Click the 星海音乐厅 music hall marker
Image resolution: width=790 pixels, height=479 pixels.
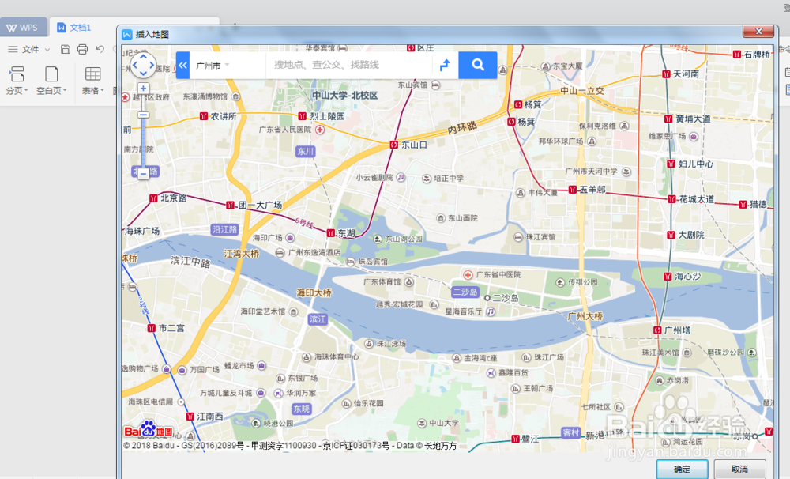(x=491, y=312)
